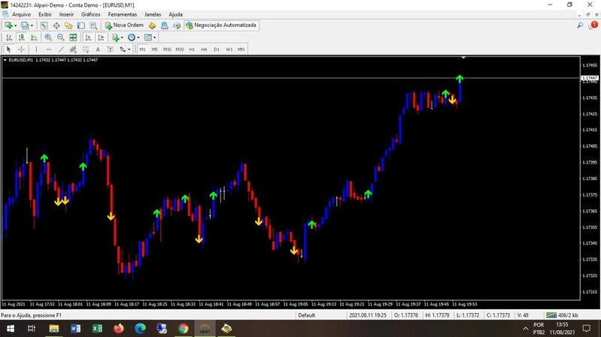Open the profiles icon

click(x=25, y=26)
